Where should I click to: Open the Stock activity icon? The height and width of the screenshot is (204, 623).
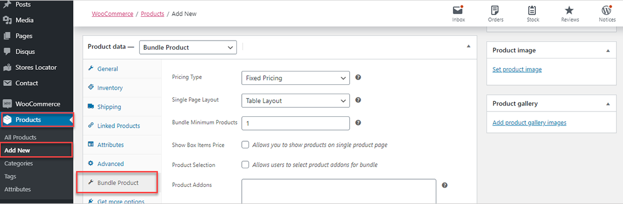pos(532,10)
